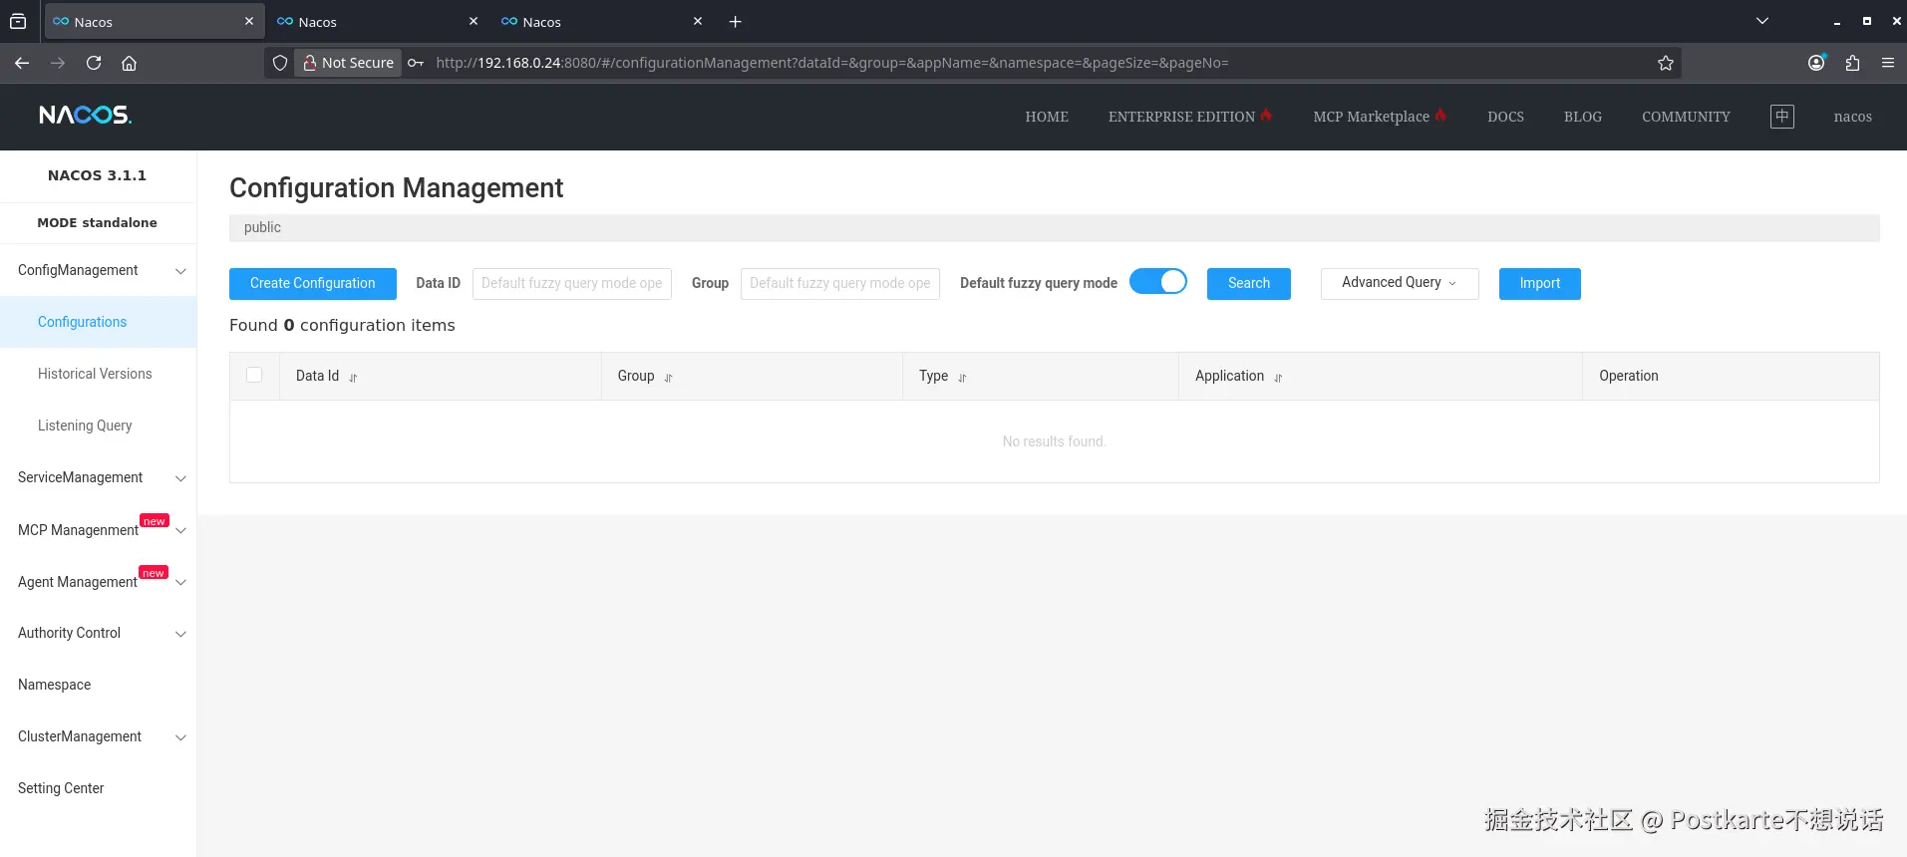Click the Search button

point(1248,283)
